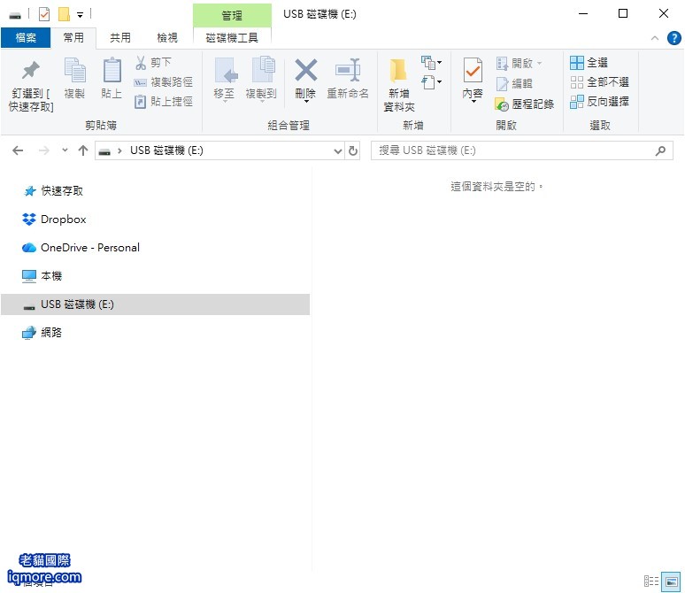Click the Properties (內容) checkmark icon
Viewport: 685px width, 593px height.
pyautogui.click(x=473, y=70)
